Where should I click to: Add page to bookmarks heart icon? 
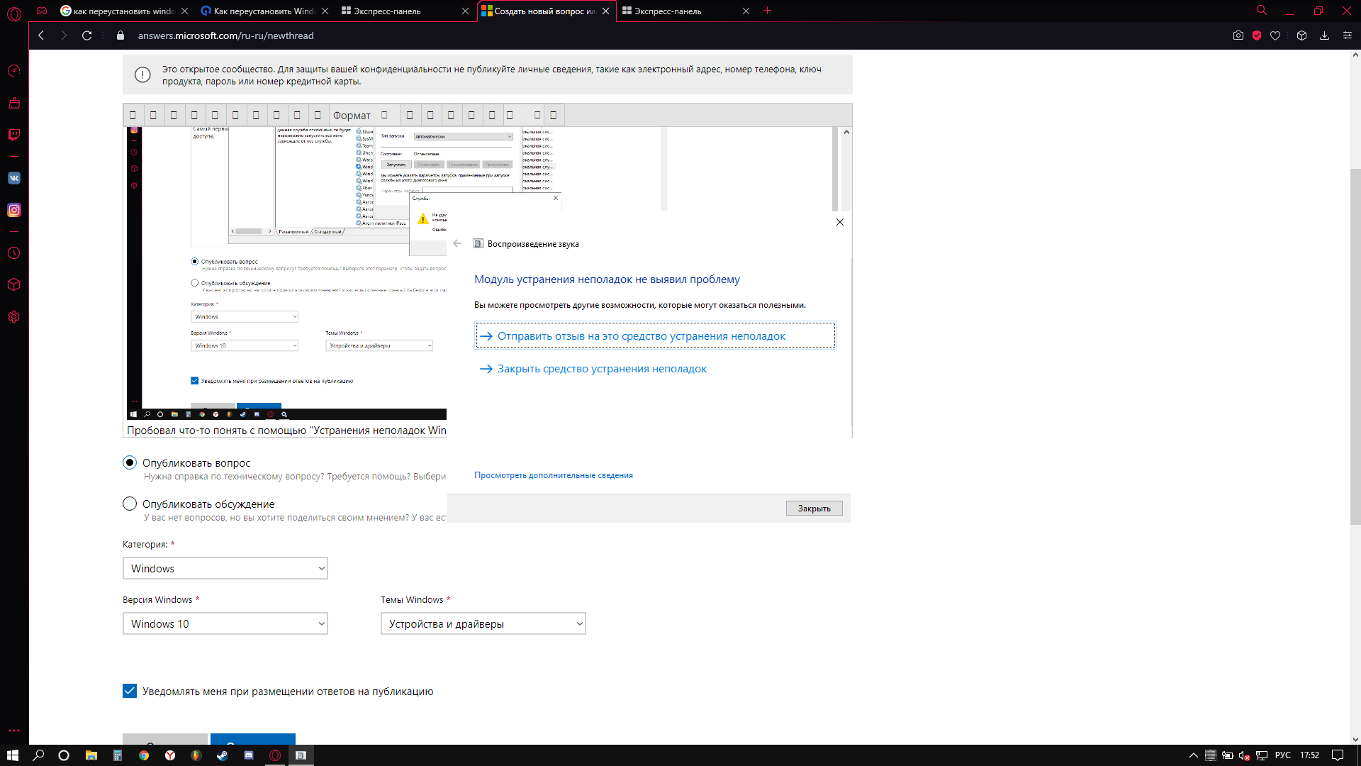click(1275, 35)
